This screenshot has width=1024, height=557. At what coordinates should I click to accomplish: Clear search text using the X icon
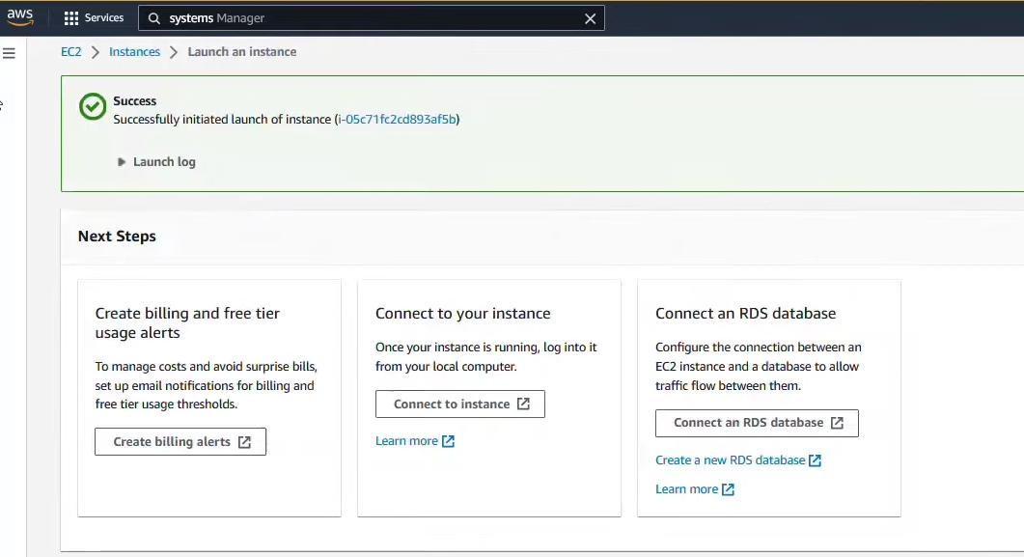[x=591, y=17]
